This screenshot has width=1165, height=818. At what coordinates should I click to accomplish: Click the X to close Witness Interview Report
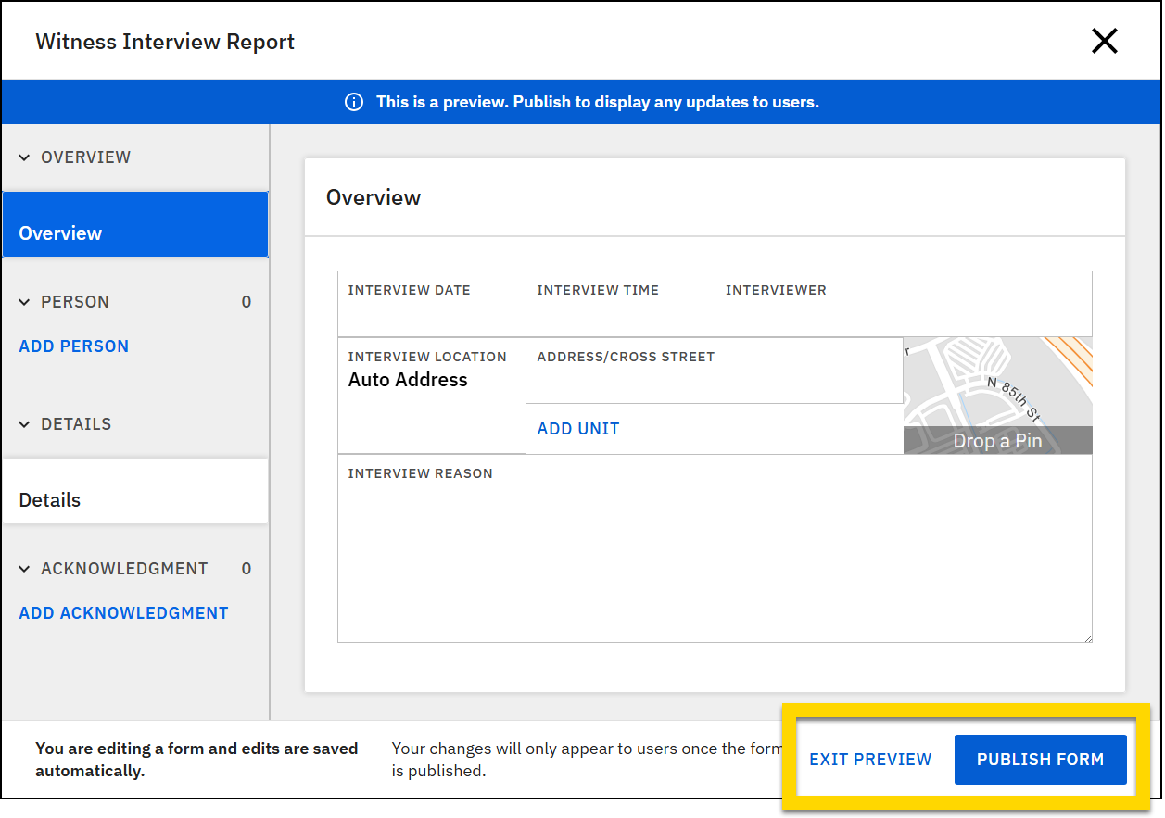[x=1105, y=41]
